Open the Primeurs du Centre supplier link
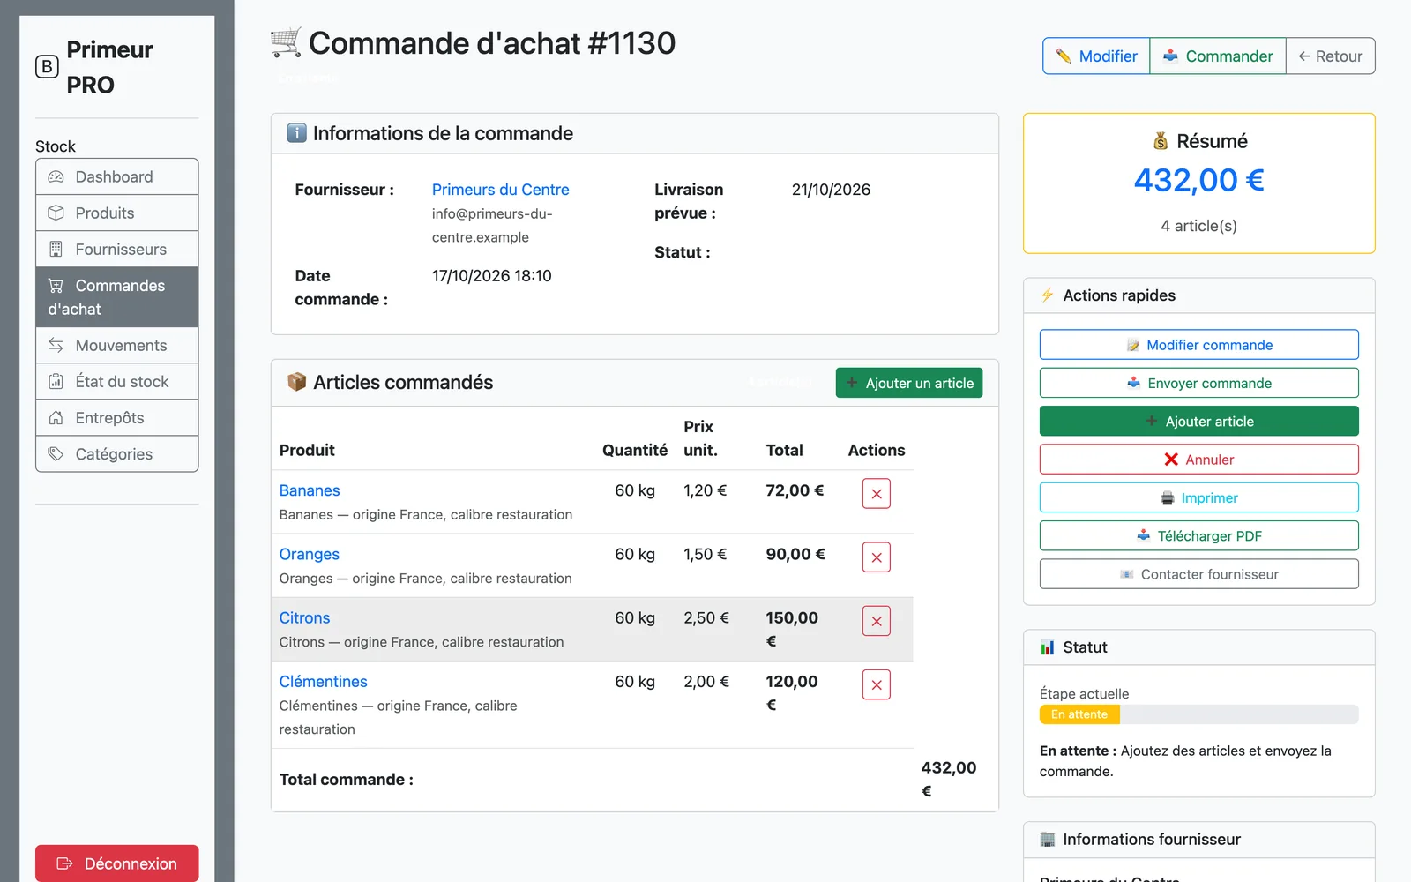Viewport: 1411px width, 882px height. [500, 190]
